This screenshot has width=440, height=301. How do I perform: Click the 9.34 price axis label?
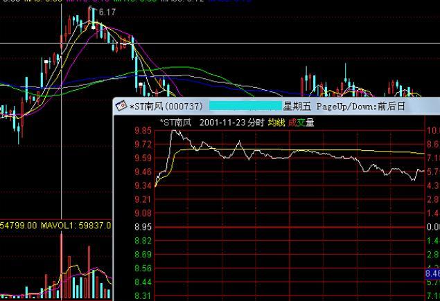[x=143, y=185]
